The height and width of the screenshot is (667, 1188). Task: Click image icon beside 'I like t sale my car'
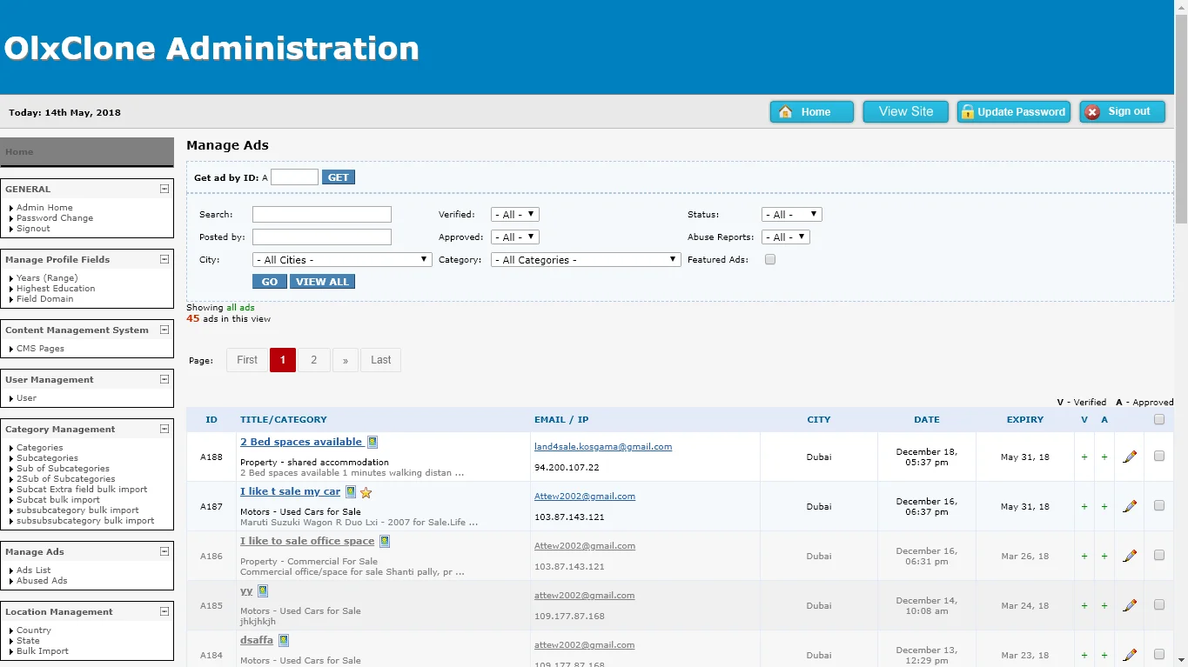tap(351, 491)
